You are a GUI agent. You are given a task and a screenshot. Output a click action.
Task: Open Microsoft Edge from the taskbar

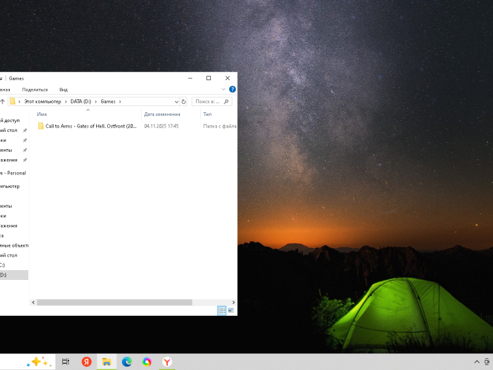[x=126, y=362]
